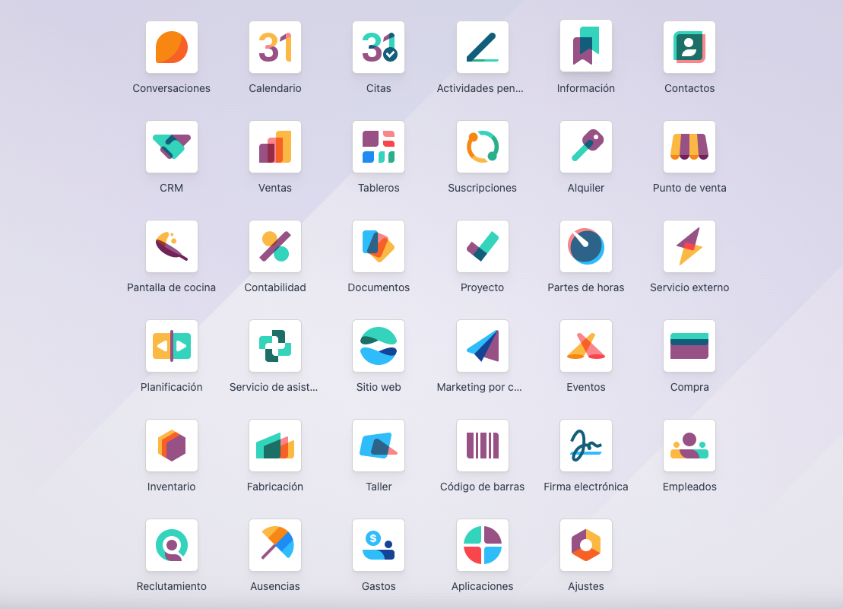Open Tableros dashboards app
The image size is (843, 609).
[x=379, y=147]
